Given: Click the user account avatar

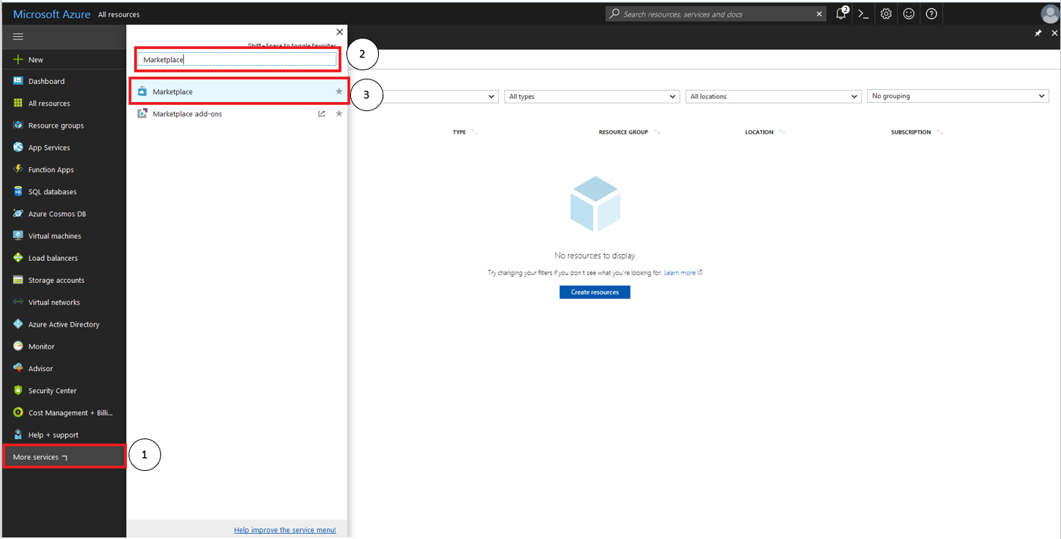Looking at the screenshot, I should (x=1050, y=14).
